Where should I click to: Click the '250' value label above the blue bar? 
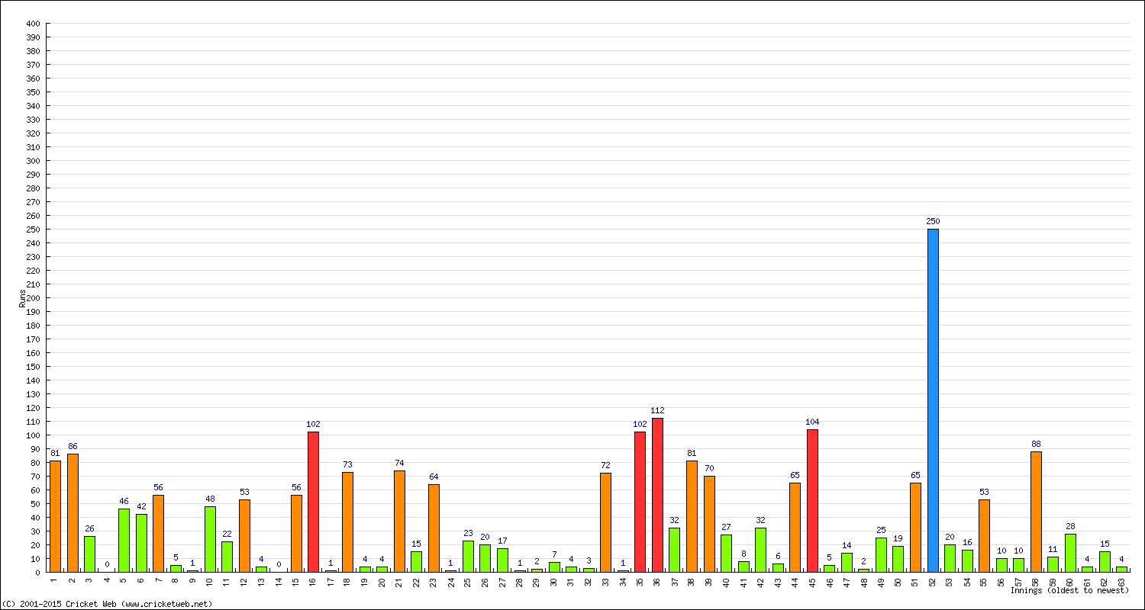[x=933, y=221]
